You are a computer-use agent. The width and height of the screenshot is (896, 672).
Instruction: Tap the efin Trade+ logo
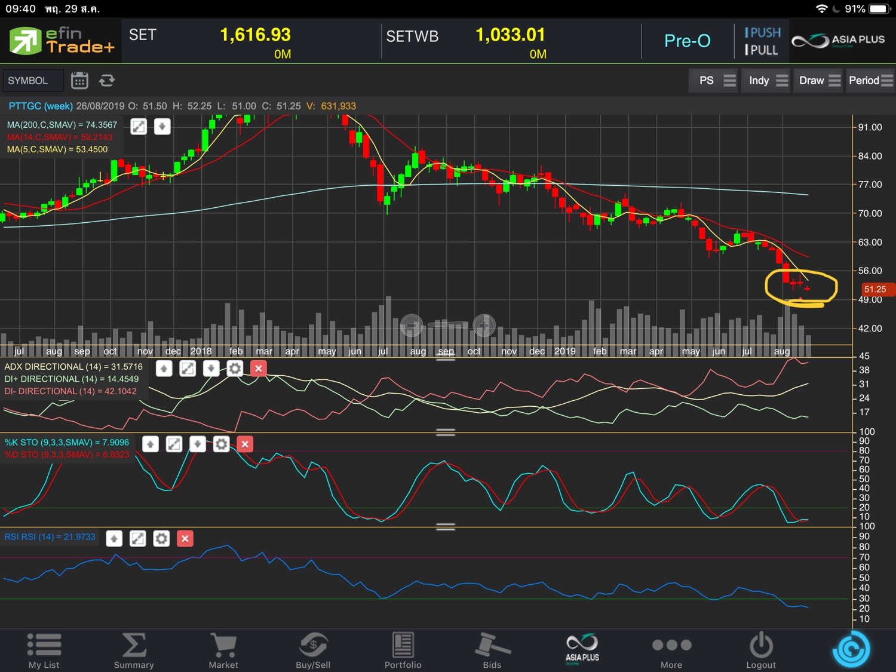pos(61,41)
